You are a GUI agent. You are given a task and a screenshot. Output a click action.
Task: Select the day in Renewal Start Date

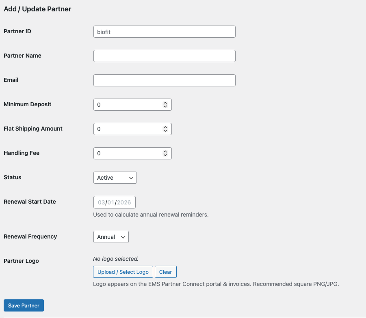(x=110, y=202)
